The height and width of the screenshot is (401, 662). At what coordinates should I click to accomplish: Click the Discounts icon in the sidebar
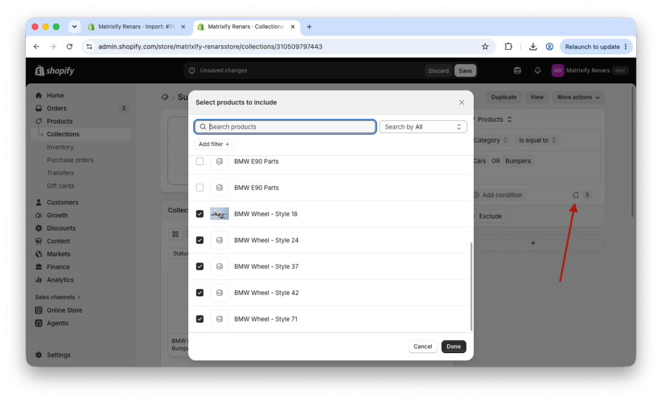tap(39, 228)
